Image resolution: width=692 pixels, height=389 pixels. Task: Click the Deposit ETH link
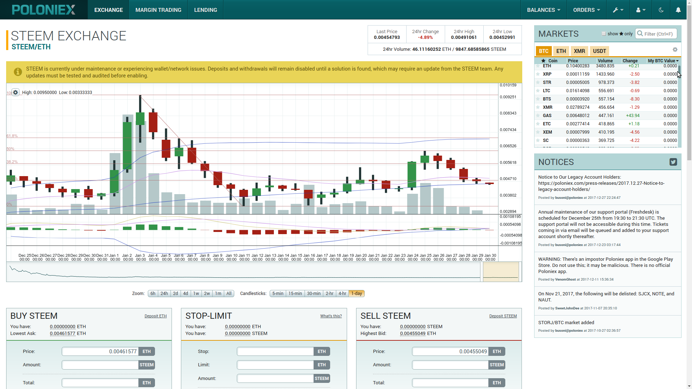156,316
